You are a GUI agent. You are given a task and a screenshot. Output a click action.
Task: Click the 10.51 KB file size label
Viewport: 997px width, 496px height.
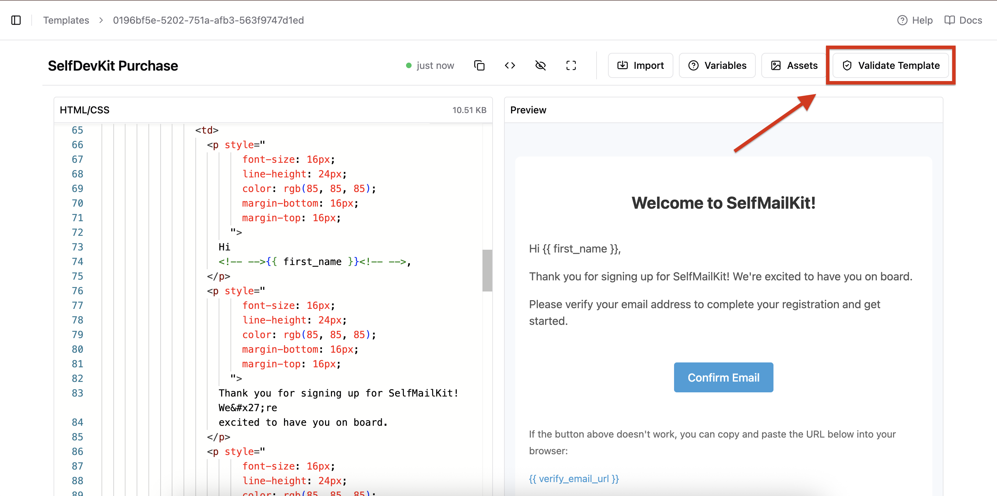pyautogui.click(x=469, y=110)
